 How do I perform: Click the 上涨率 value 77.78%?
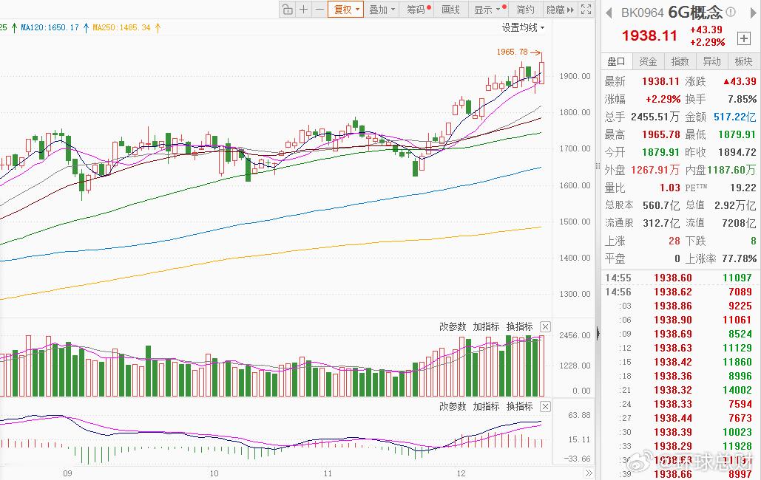(739, 259)
